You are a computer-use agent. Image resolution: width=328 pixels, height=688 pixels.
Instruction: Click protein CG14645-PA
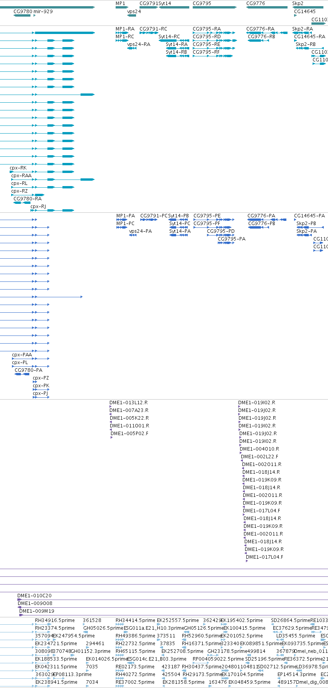[309, 216]
